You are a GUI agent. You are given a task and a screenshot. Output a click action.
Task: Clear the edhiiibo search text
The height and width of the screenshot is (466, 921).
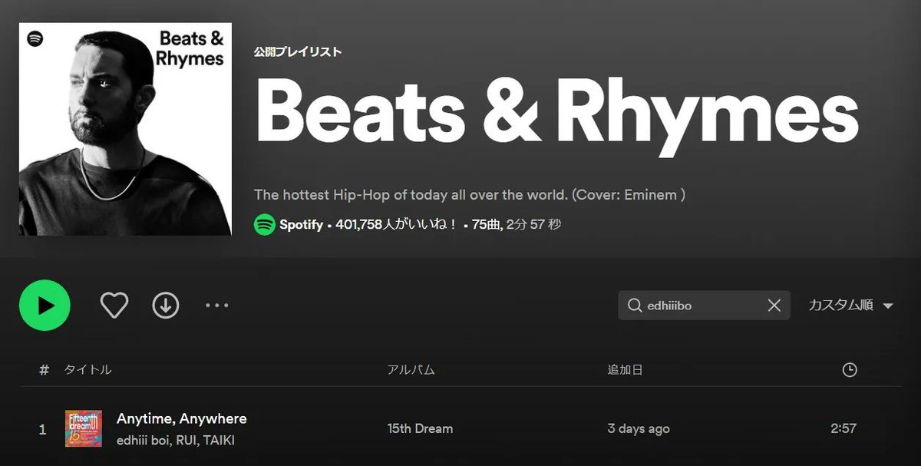pyautogui.click(x=774, y=306)
